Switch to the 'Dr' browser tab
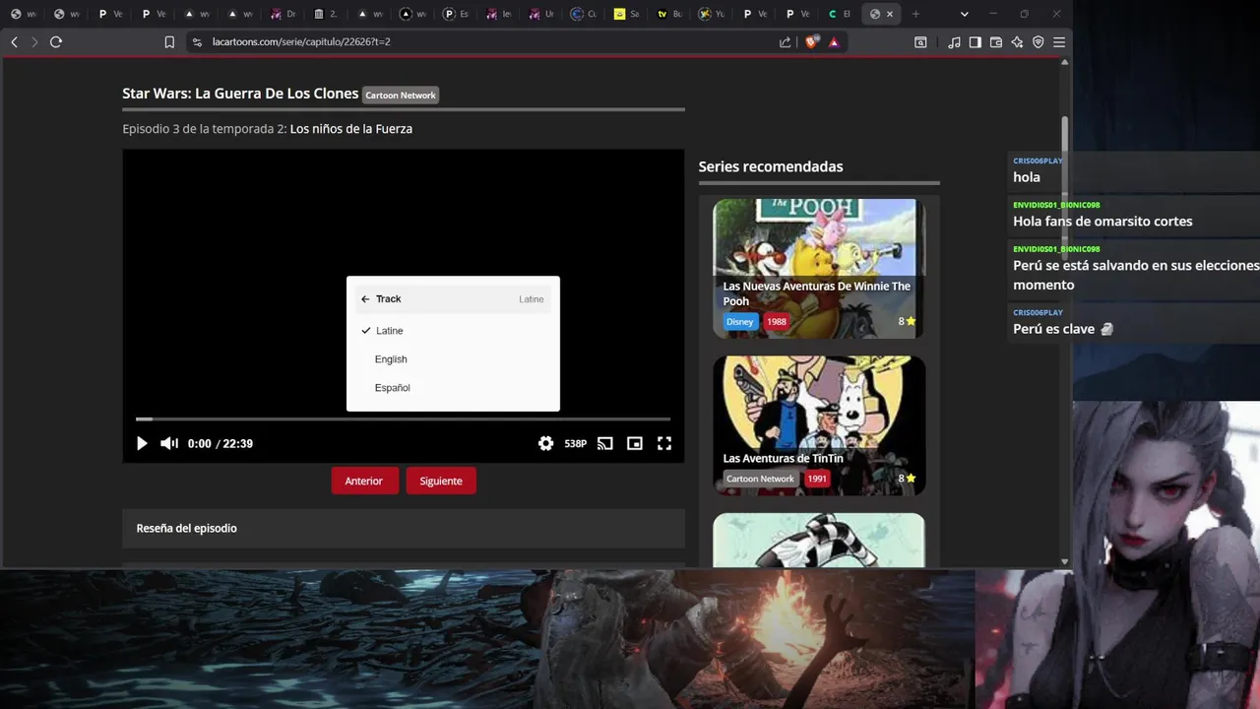Image resolution: width=1260 pixels, height=709 pixels. coord(283,14)
